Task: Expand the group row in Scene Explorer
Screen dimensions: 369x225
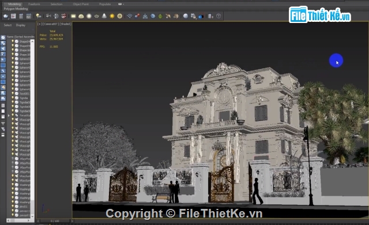Action: [9, 115]
